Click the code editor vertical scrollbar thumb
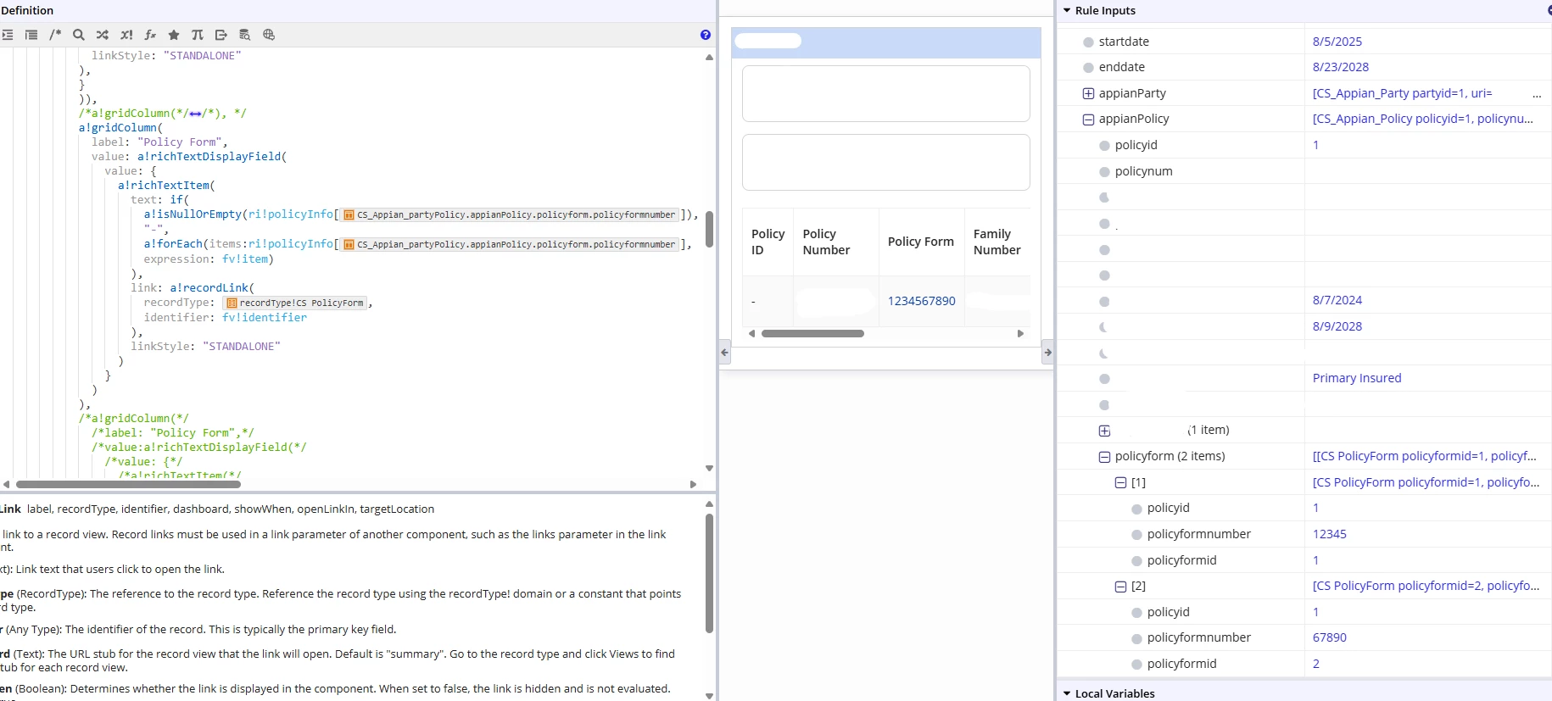1552x701 pixels. 709,229
